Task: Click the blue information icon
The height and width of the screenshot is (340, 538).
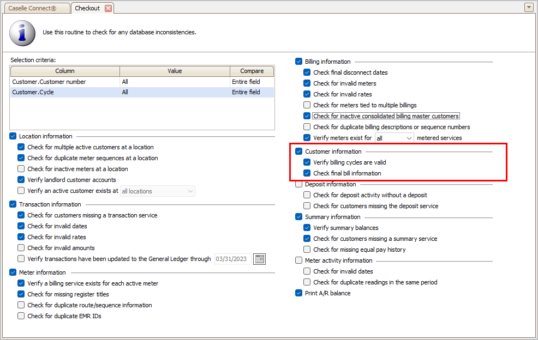Action: pyautogui.click(x=22, y=33)
